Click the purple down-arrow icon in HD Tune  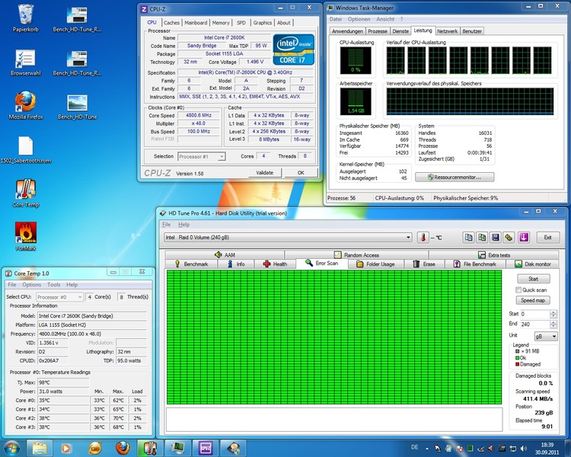tap(523, 238)
